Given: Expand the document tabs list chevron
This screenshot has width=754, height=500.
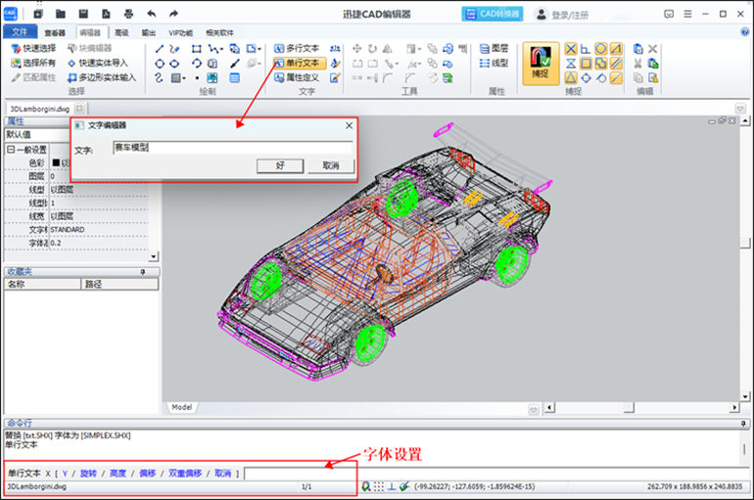Looking at the screenshot, I should pos(740,109).
